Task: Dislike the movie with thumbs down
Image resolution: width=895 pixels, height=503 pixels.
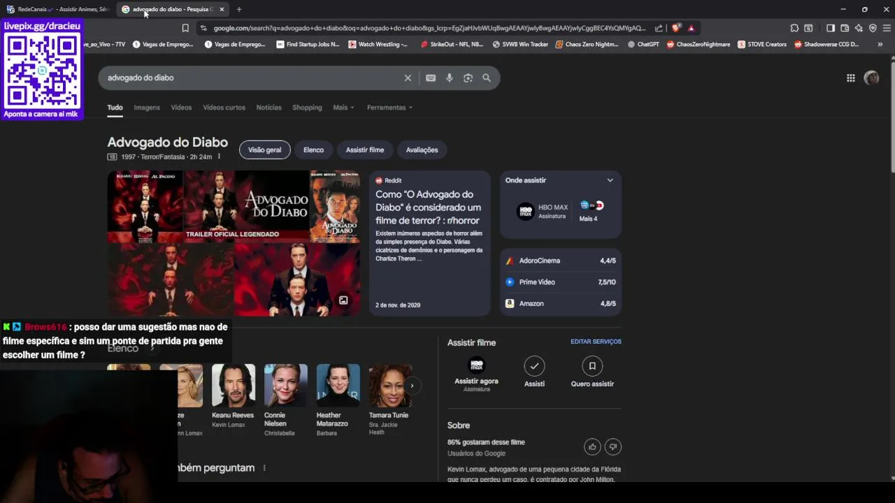Action: click(613, 446)
